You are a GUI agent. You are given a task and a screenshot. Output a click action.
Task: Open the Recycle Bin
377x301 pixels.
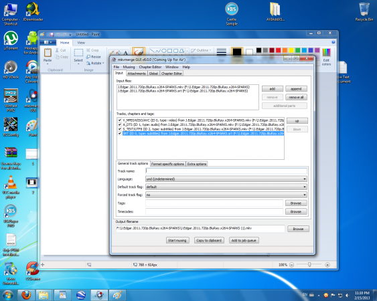click(364, 11)
